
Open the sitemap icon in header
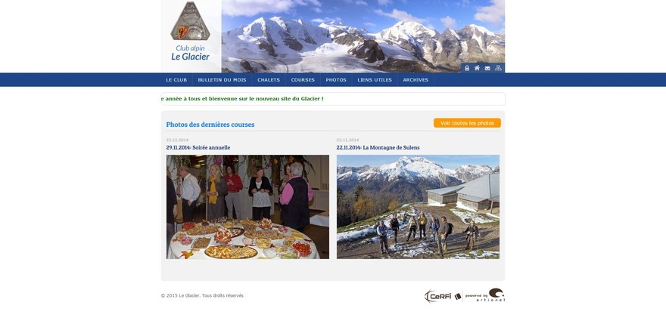coord(498,68)
